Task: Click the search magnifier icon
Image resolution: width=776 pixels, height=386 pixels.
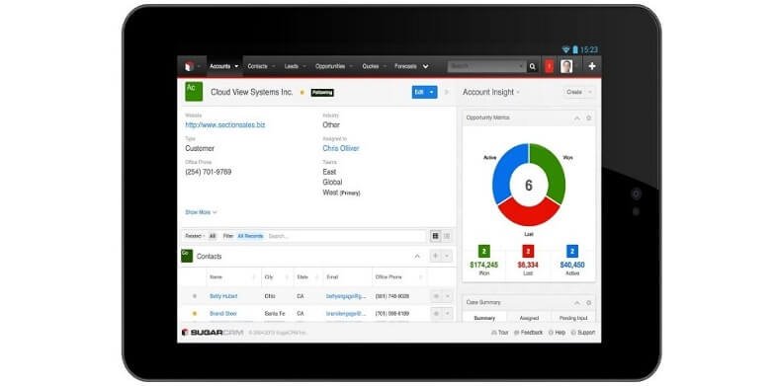Action: 533,66
